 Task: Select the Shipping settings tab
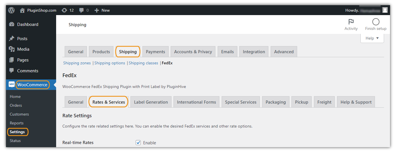[x=128, y=52]
